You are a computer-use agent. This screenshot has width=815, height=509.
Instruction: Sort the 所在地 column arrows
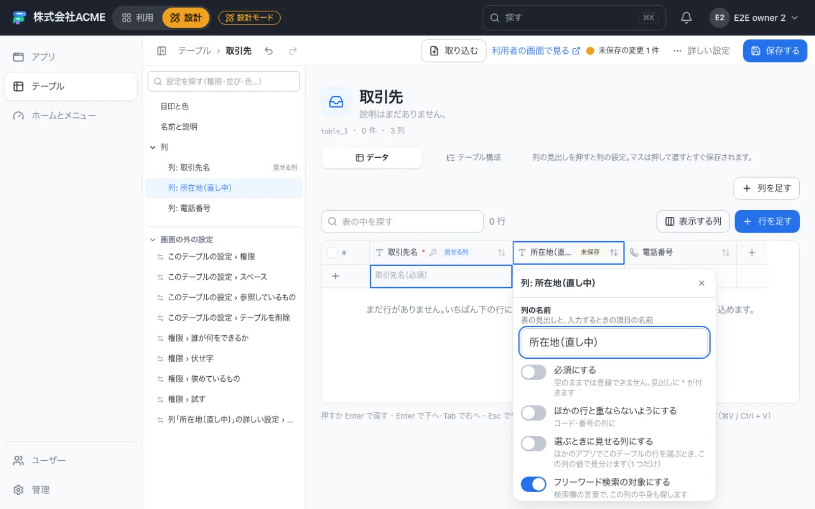614,252
